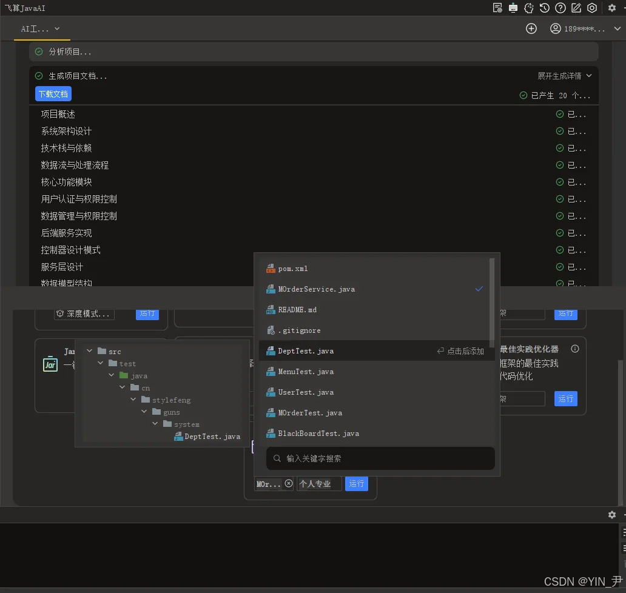The image size is (626, 593).
Task: Click the status check icon of 项目概述 row
Action: (x=560, y=115)
